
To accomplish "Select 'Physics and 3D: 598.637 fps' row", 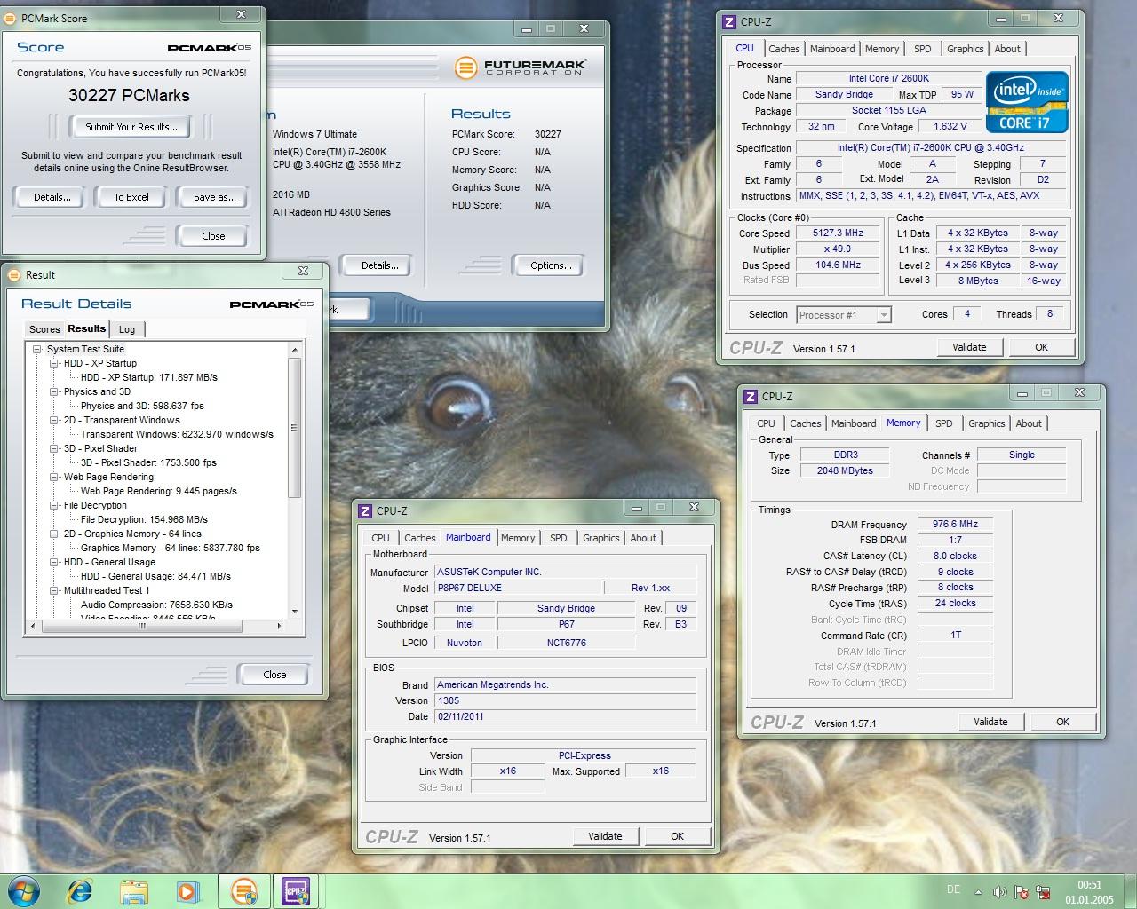I will pos(142,406).
